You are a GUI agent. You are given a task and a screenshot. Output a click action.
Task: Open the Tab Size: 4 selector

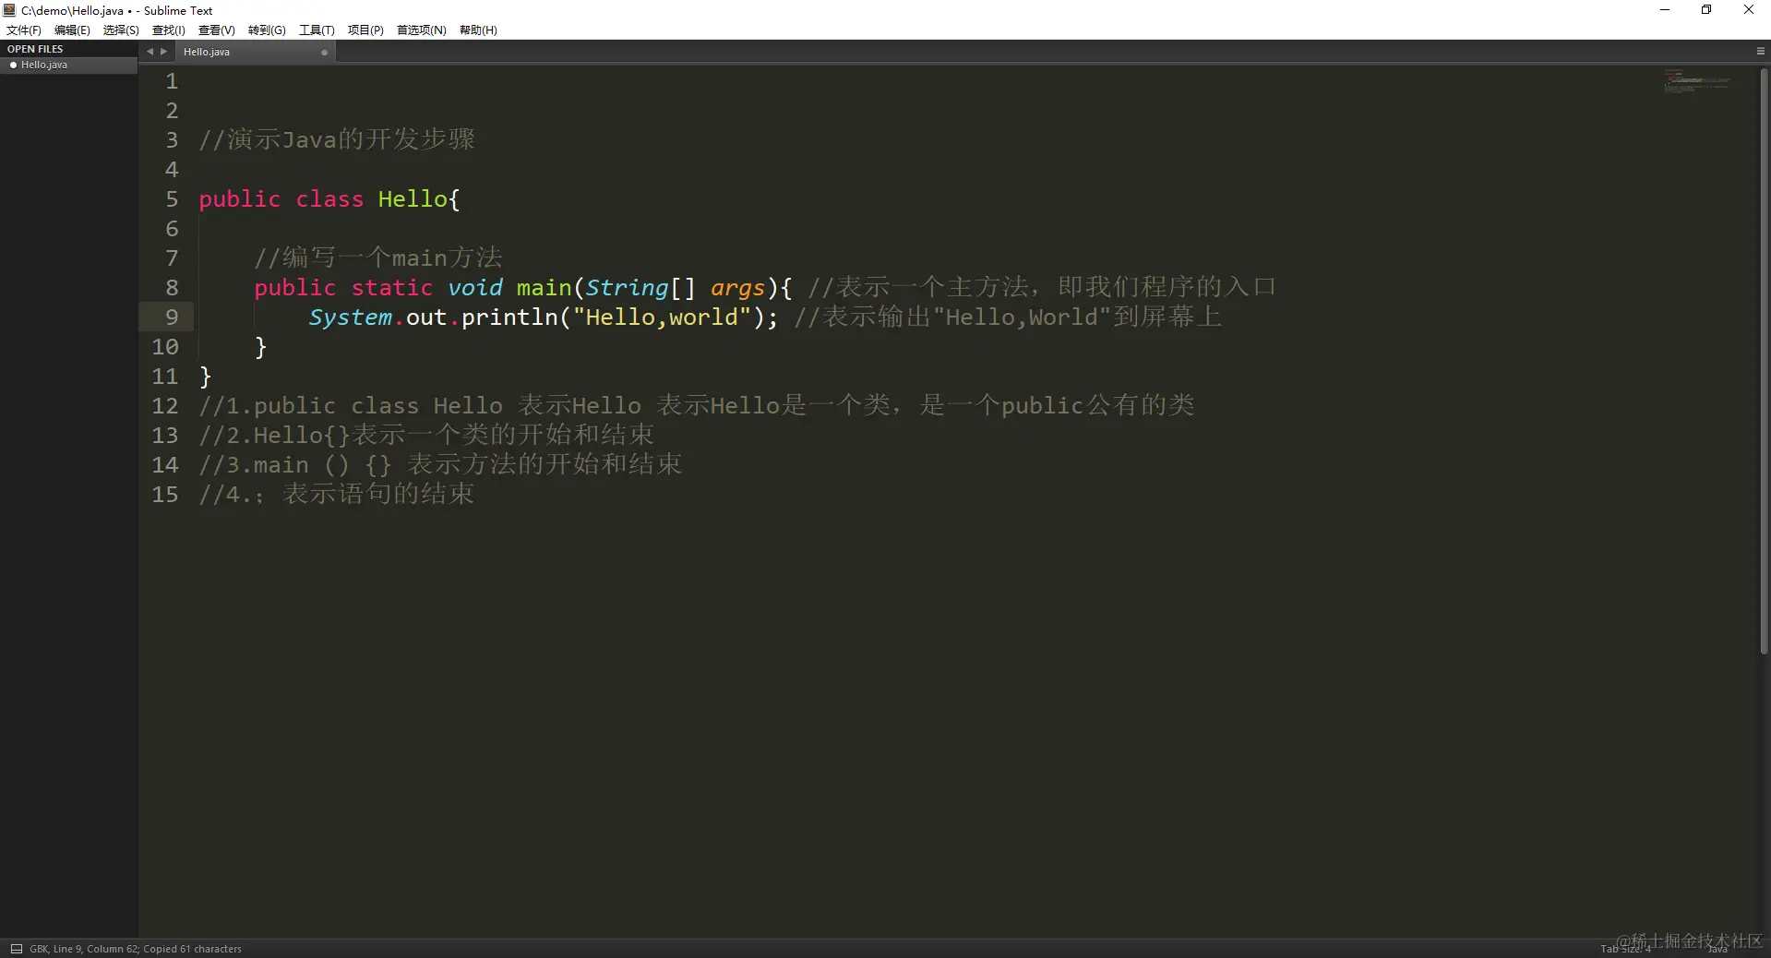1626,949
